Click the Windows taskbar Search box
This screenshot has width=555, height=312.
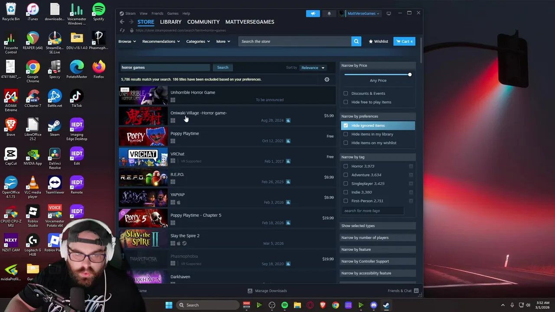coord(208,305)
